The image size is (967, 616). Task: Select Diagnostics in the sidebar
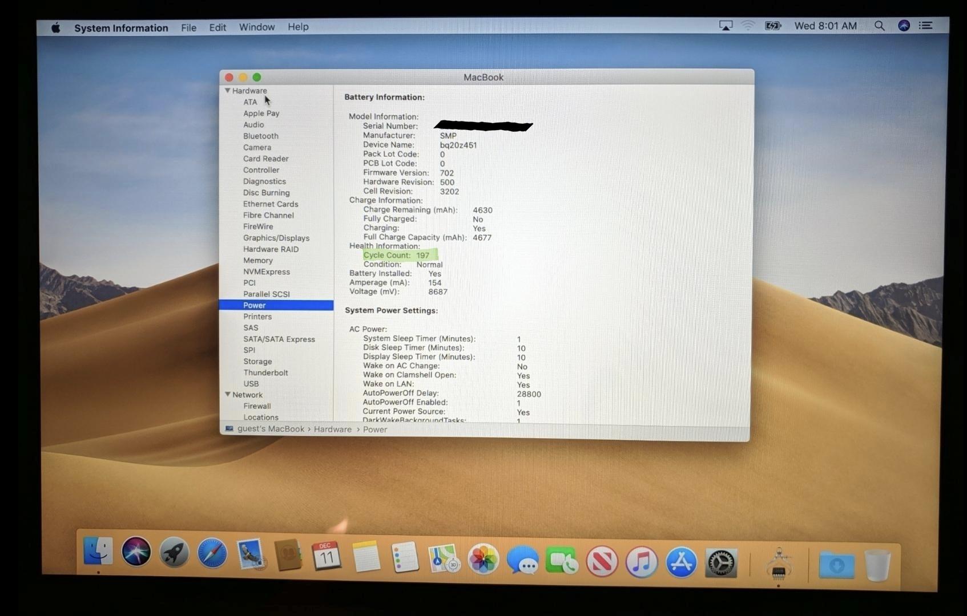pos(265,181)
